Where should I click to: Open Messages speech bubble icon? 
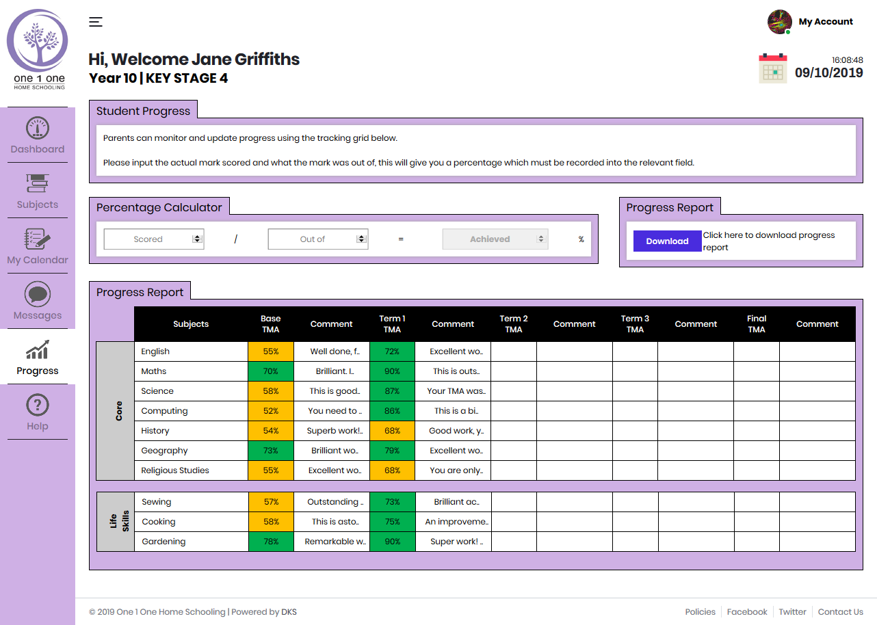click(x=38, y=294)
